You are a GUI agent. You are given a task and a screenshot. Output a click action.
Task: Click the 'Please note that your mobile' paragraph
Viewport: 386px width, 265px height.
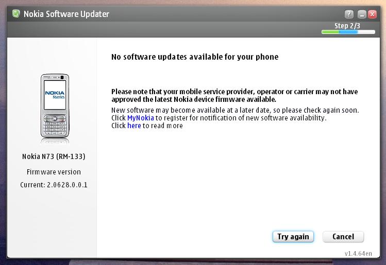tap(234, 95)
